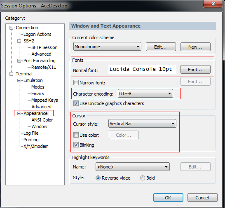Collapse the Port Forwarding node

pos(19,61)
